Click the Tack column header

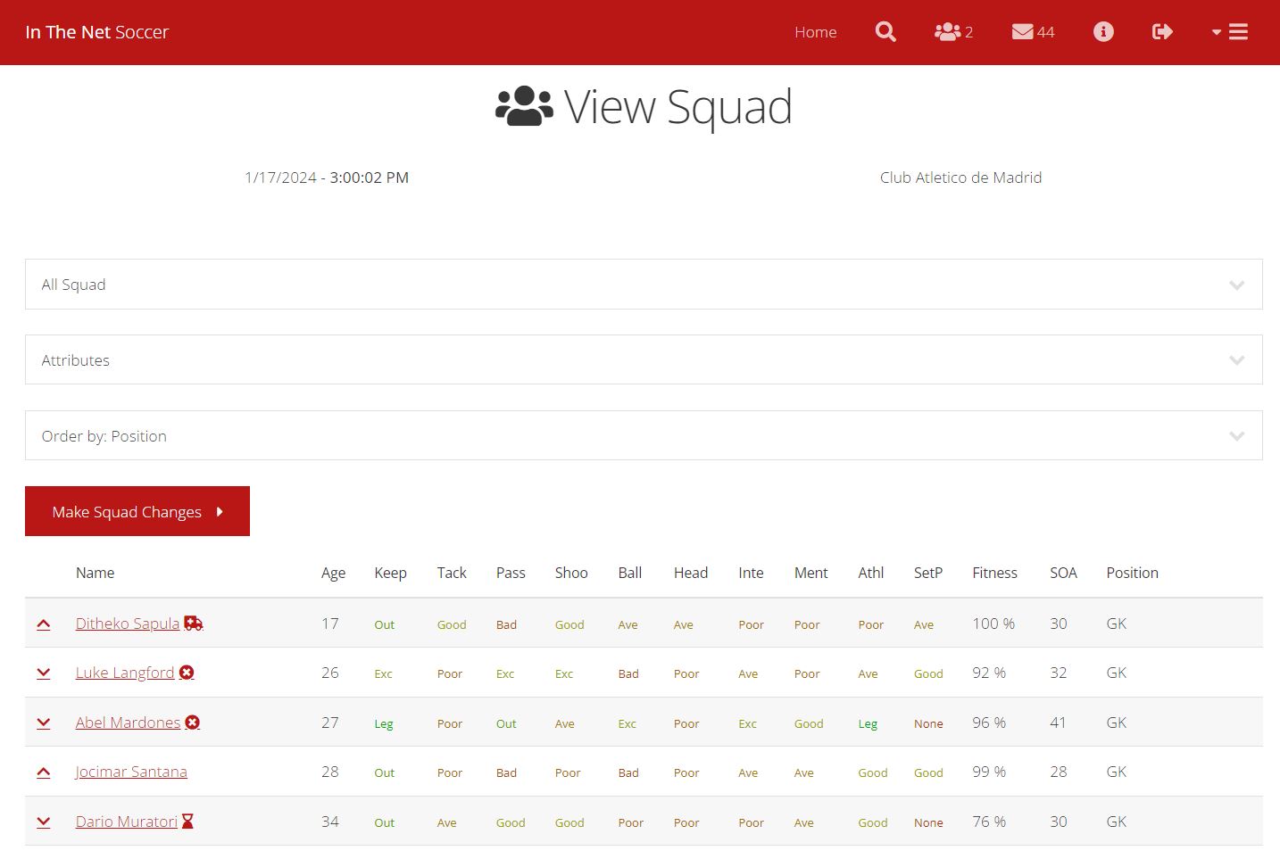coord(452,573)
